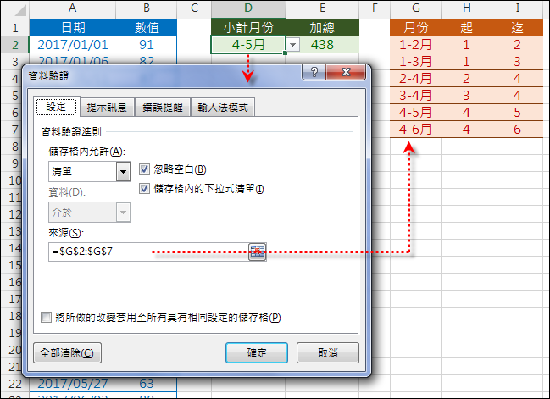
Task: Enable 將所做的改變套用至所有具有相同設定的儲存格 checkbox
Action: 46,318
